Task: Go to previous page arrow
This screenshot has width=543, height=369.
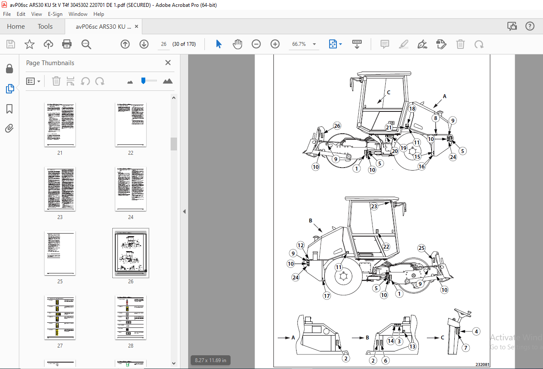Action: [x=125, y=44]
